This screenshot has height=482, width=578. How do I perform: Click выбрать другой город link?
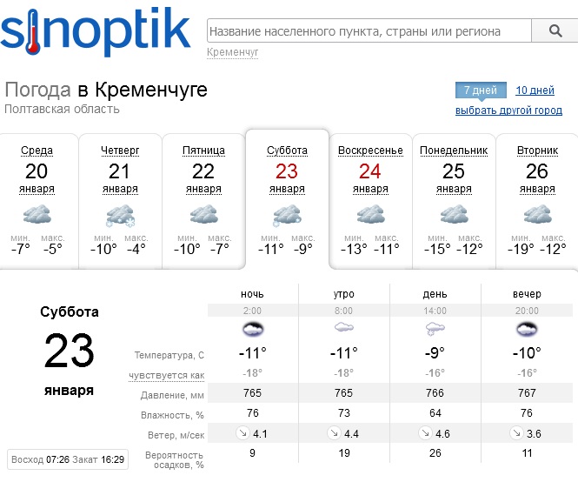click(x=508, y=110)
